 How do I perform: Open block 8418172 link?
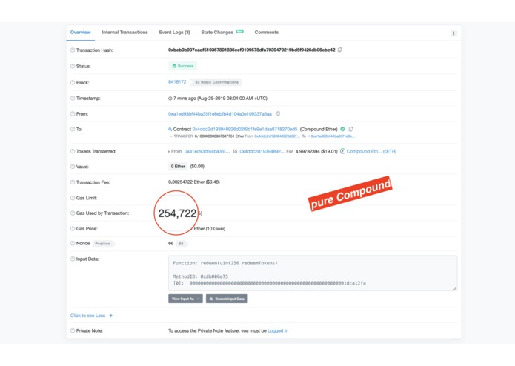pyautogui.click(x=177, y=82)
